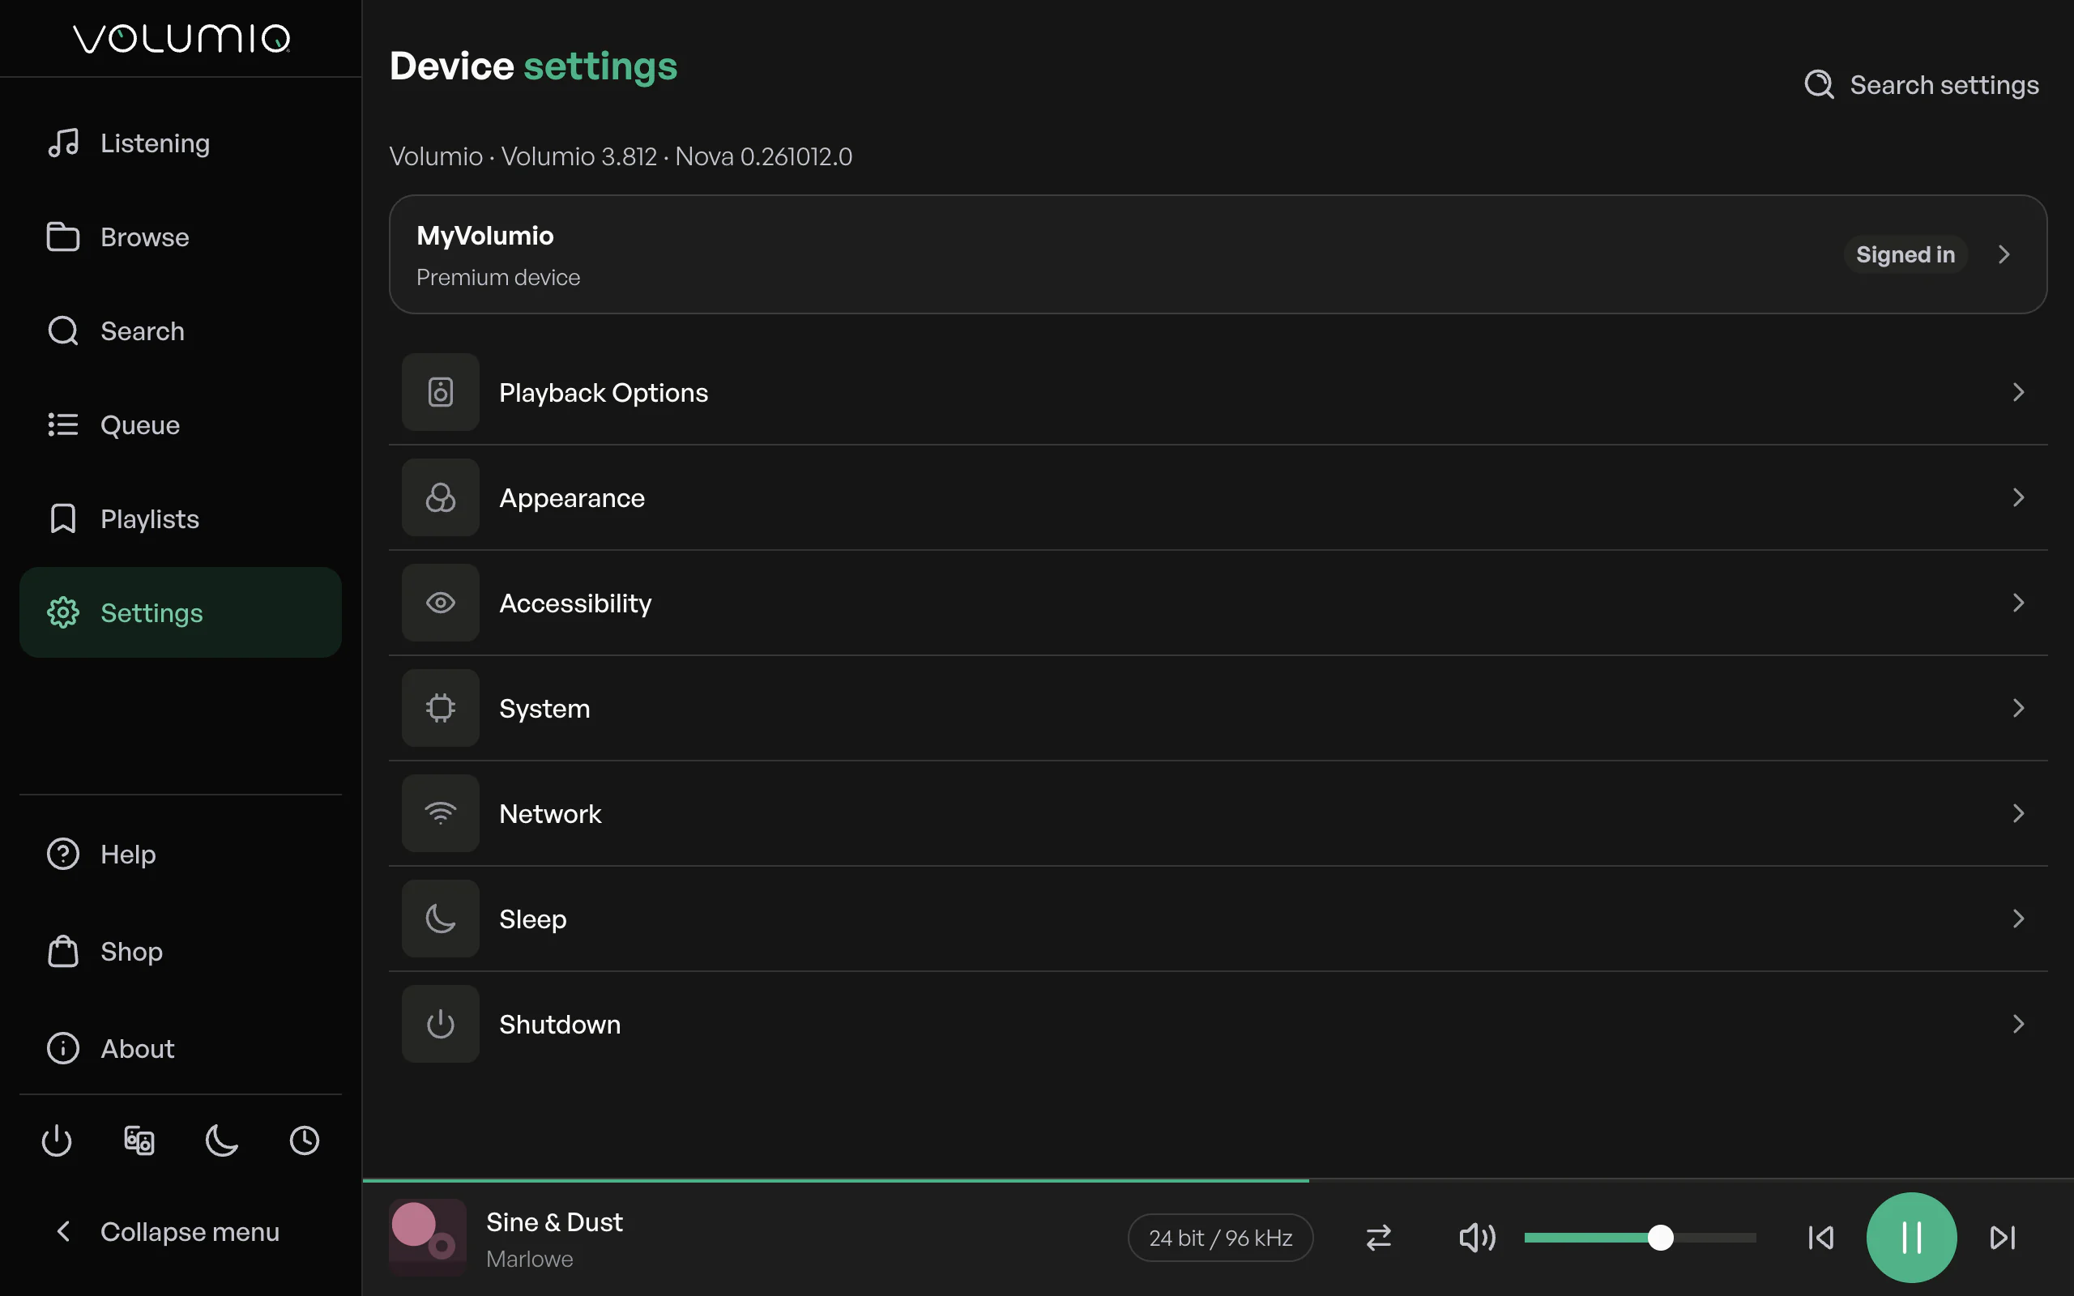Expand Playback Options chevron
Screen dimensions: 2074x1296
(x=2018, y=392)
